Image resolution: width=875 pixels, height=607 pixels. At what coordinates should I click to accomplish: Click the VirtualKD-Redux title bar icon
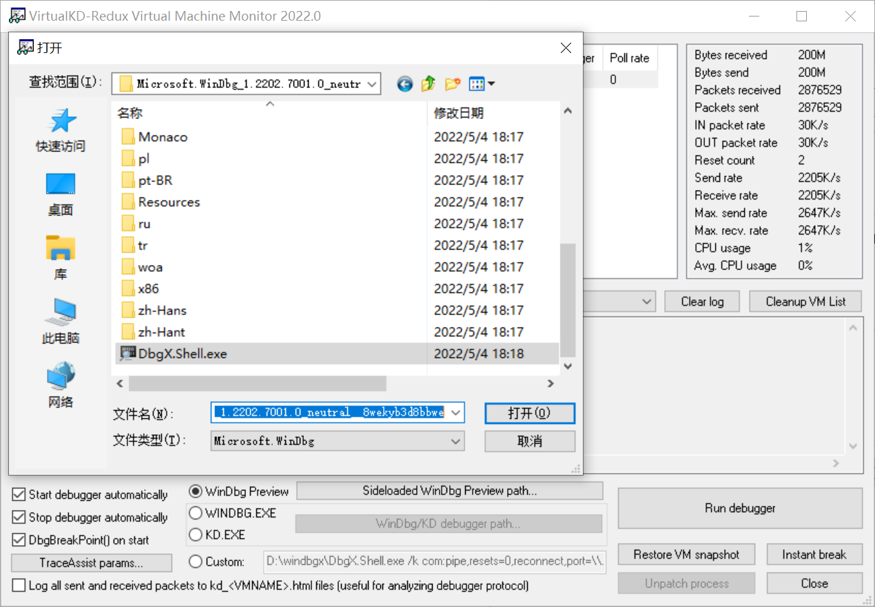point(17,16)
